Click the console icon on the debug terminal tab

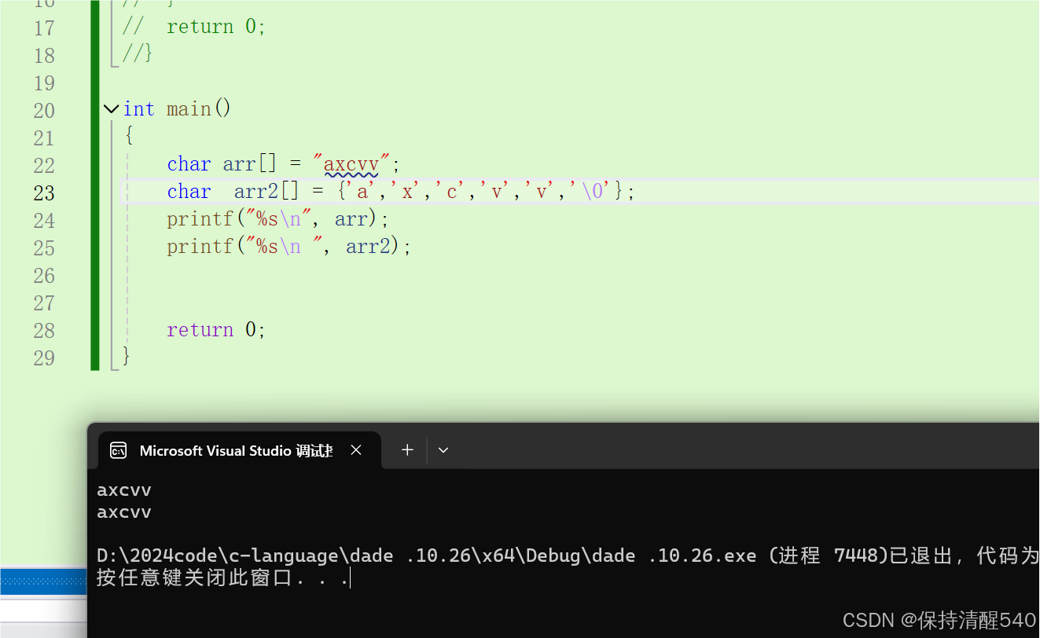117,450
